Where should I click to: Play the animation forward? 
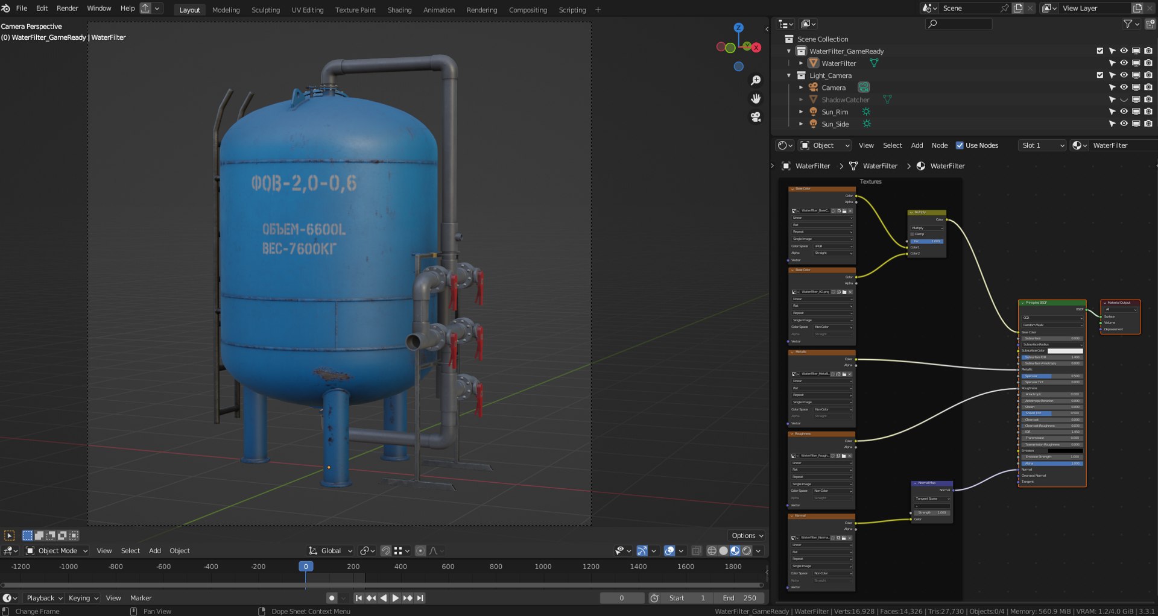pyautogui.click(x=396, y=598)
